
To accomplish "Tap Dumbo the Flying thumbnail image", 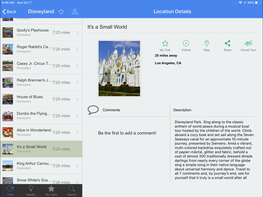I will pos(8,116).
